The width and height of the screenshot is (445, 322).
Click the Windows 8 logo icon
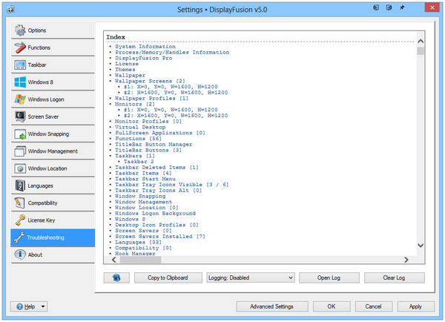pos(20,82)
